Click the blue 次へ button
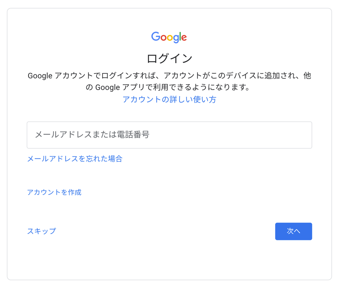 point(293,231)
